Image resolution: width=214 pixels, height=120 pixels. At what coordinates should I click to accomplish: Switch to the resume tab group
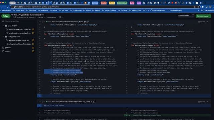pyautogui.click(x=95, y=3)
